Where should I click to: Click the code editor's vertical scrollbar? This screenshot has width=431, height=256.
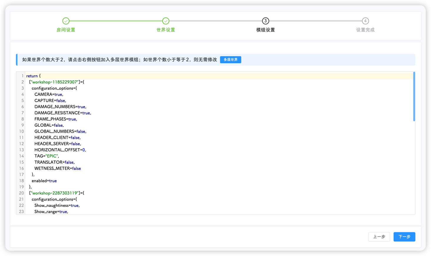[x=414, y=97]
